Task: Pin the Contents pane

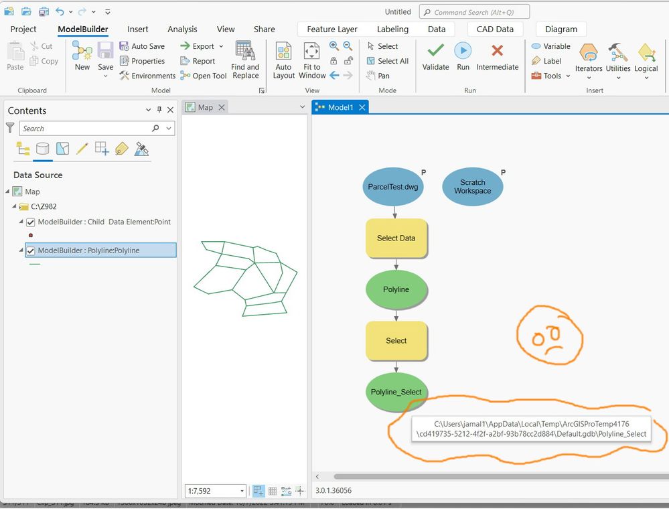Action: tap(159, 110)
